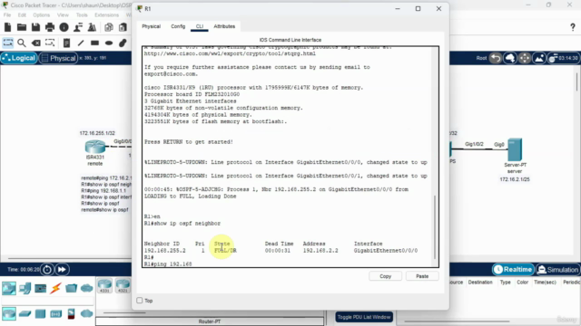
Task: Select the Connections lightning bolt icon
Action: [55, 288]
